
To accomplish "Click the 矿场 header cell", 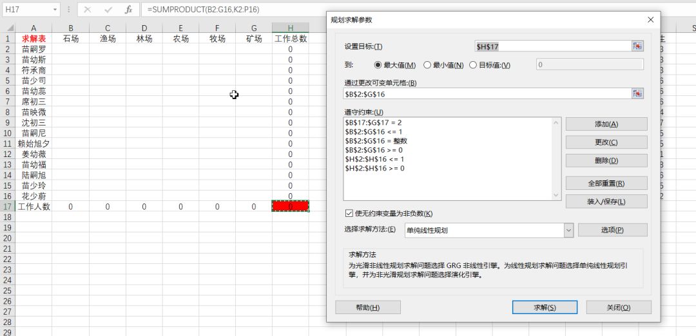I will click(253, 39).
